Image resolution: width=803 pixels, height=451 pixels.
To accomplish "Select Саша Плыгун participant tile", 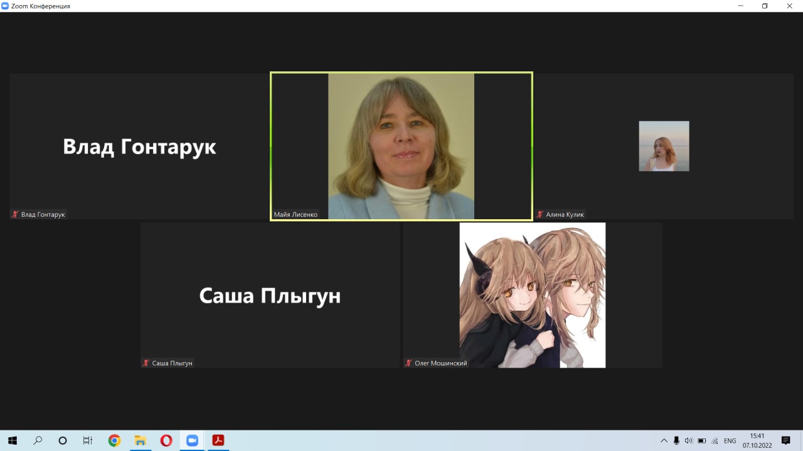I will (x=270, y=295).
